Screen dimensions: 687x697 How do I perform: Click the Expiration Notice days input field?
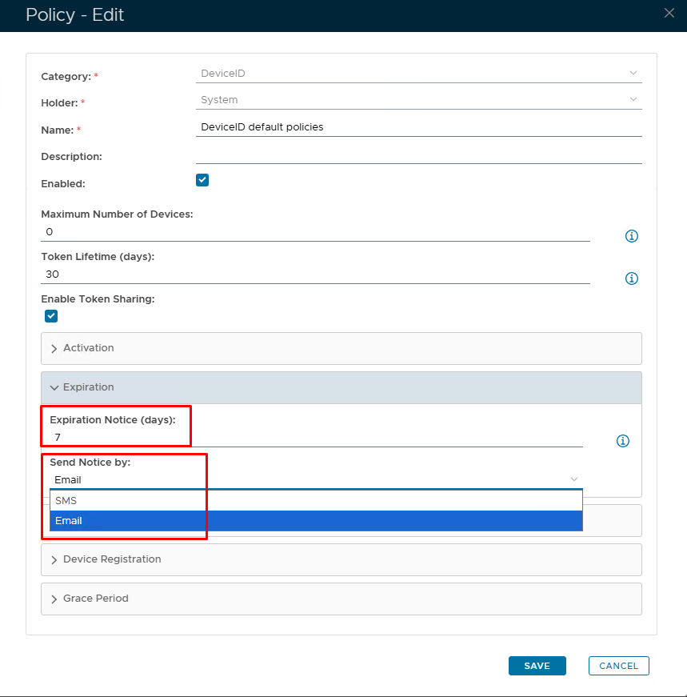tap(315, 437)
